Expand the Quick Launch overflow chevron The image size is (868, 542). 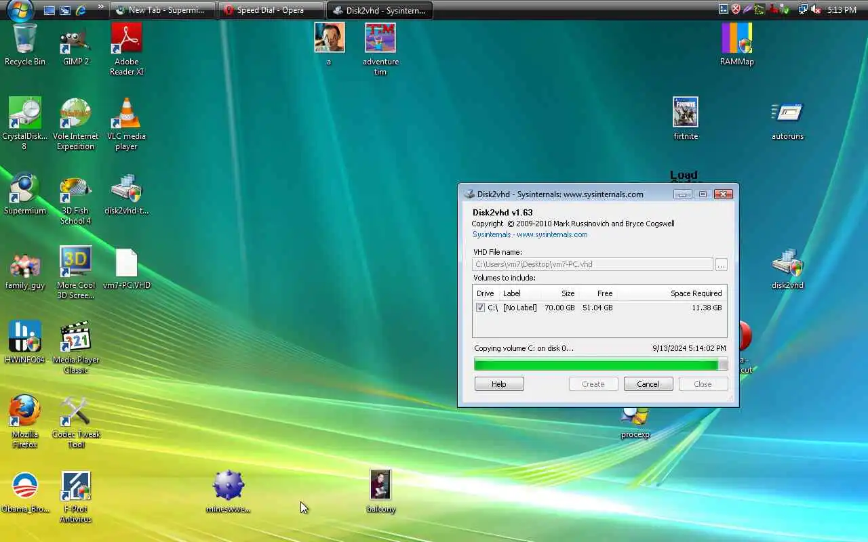[x=101, y=8]
